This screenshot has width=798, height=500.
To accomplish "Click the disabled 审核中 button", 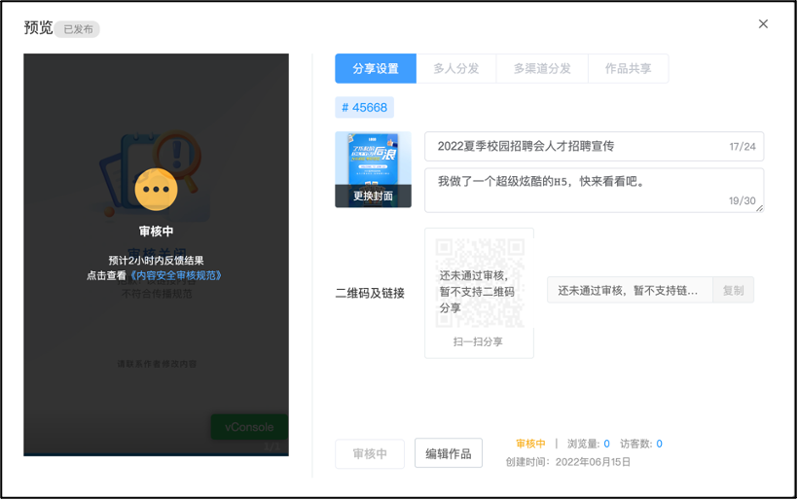I will (370, 453).
